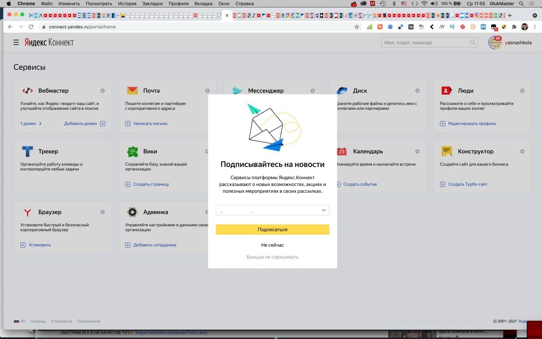The width and height of the screenshot is (542, 339).
Task: Open the Профили menu
Action: (179, 3)
